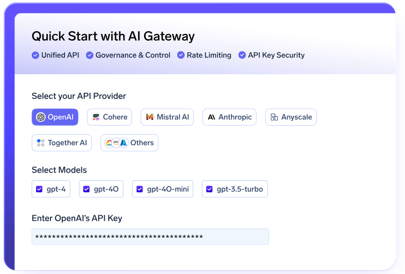This screenshot has width=405, height=274.
Task: Click the gpt-4 model label
Action: pos(56,190)
